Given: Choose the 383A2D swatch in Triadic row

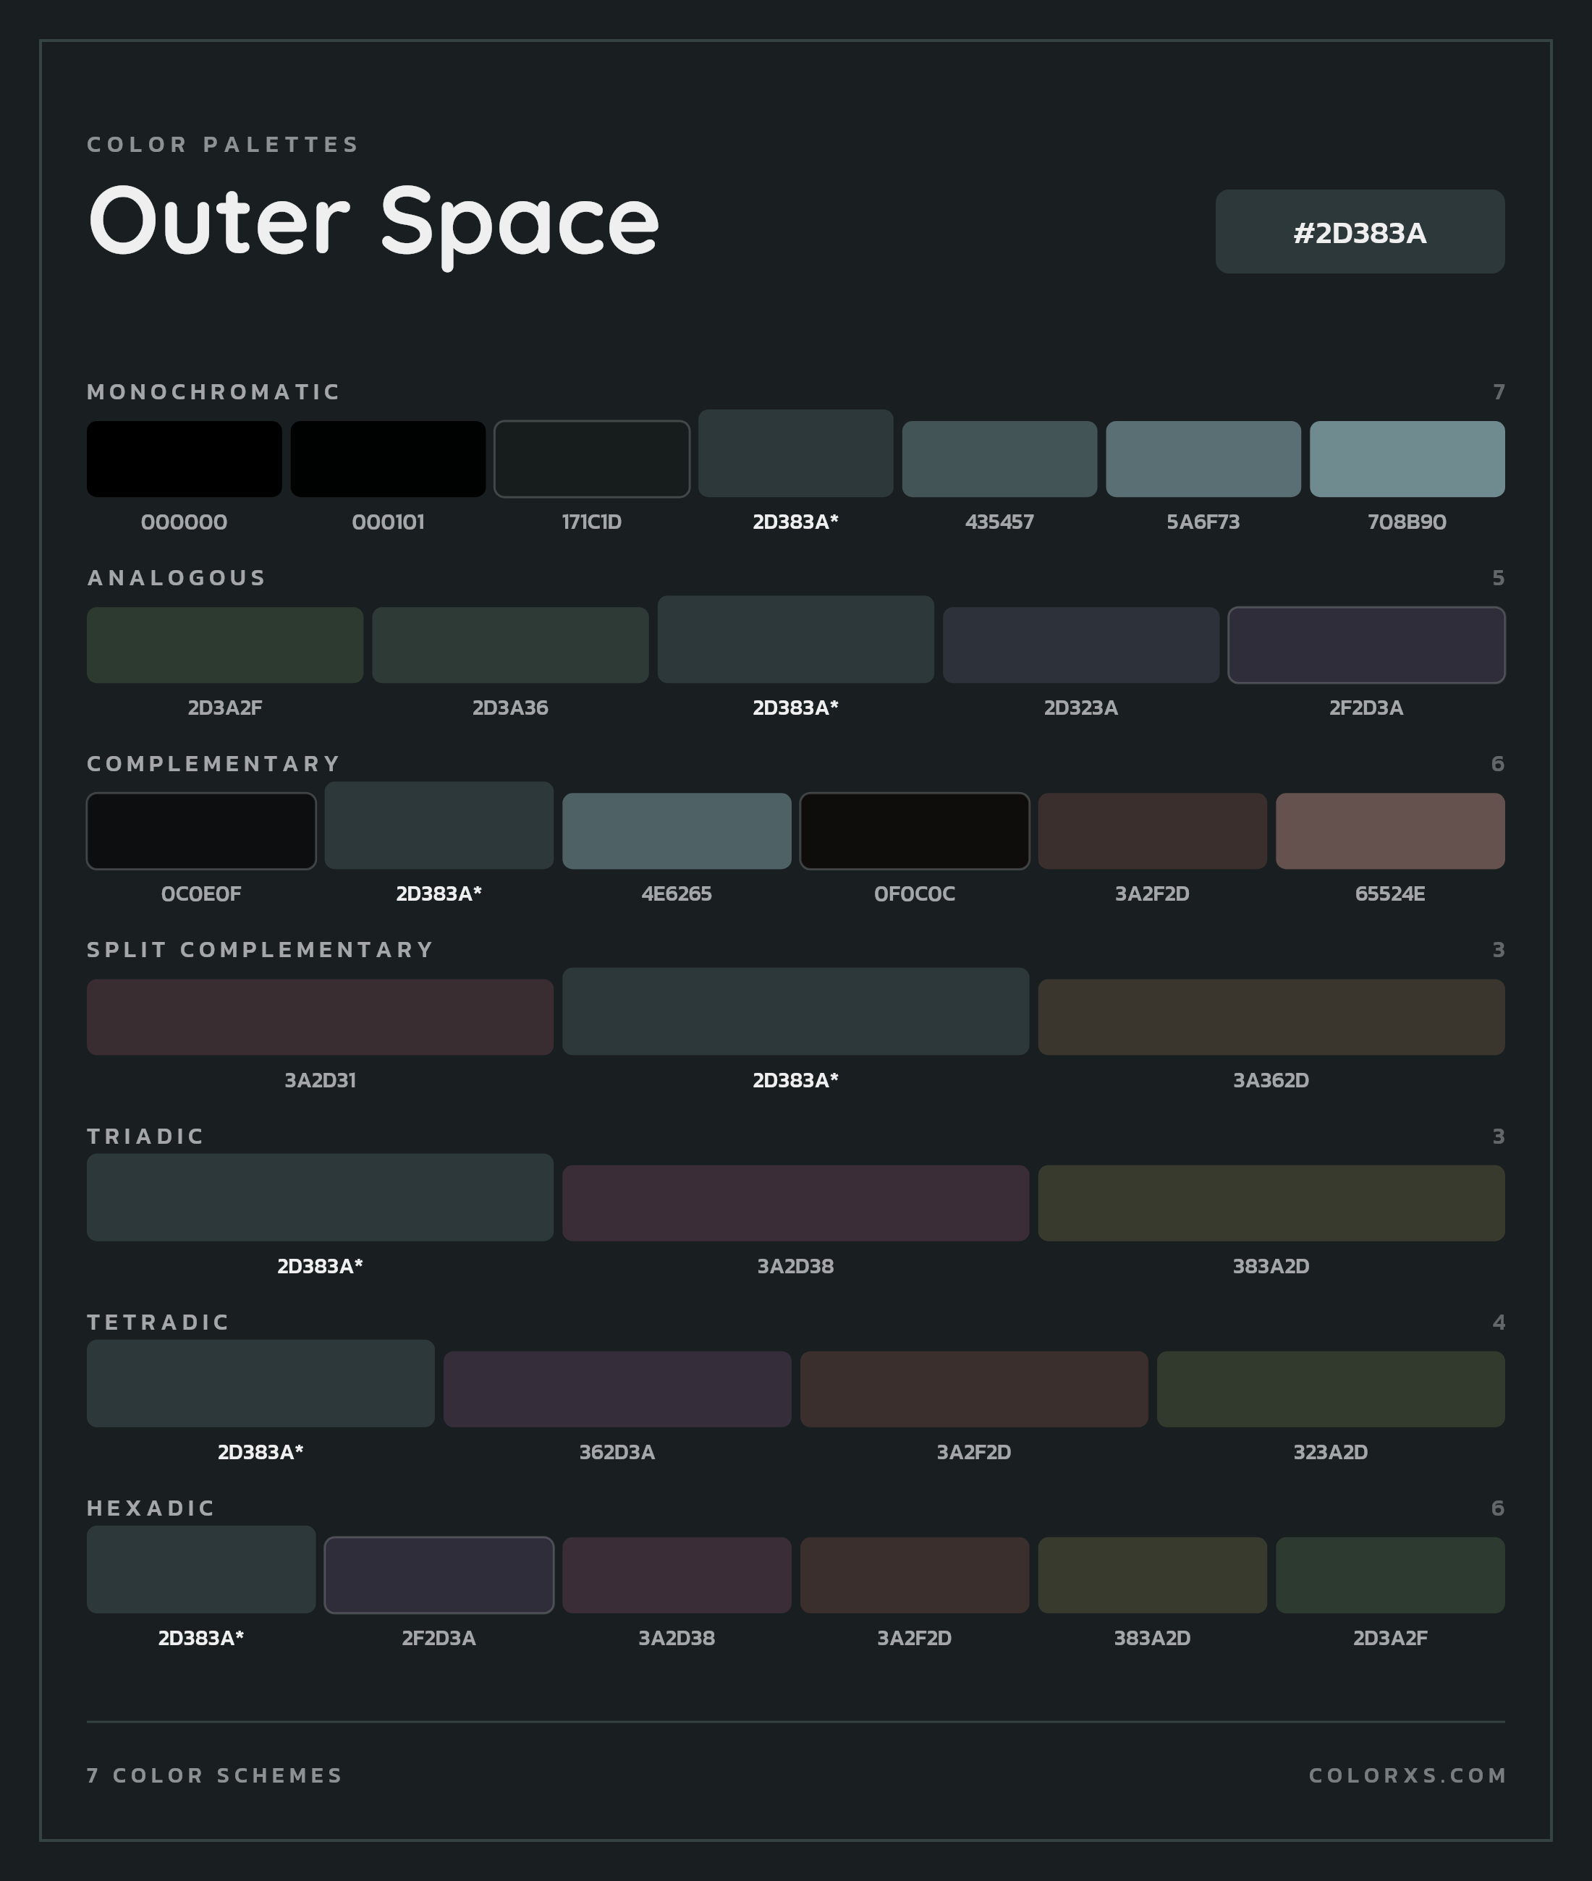Looking at the screenshot, I should pyautogui.click(x=1271, y=1202).
